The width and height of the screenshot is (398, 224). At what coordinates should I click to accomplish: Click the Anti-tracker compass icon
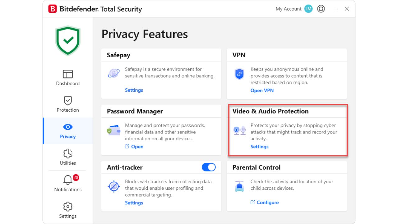click(113, 186)
